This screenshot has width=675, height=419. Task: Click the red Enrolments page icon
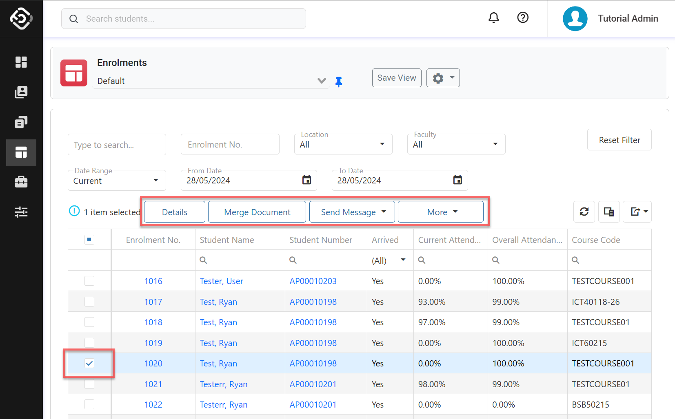pyautogui.click(x=74, y=73)
